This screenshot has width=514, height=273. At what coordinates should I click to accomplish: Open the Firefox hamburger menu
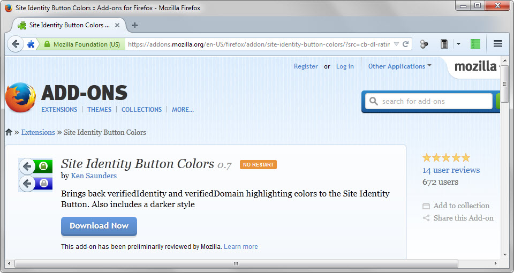[498, 43]
